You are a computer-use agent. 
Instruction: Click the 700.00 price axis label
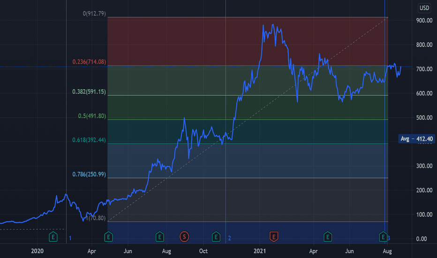click(424, 69)
